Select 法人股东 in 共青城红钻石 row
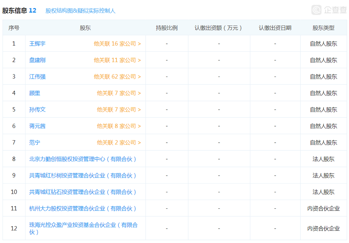The image size is (349, 243). tap(324, 192)
